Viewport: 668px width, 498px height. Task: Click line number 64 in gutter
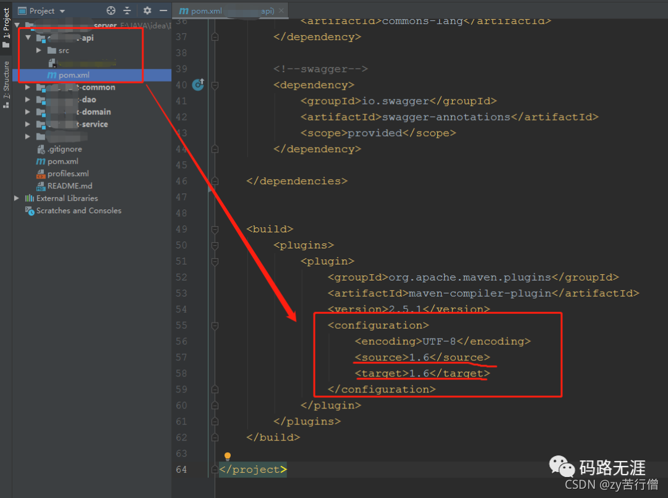181,470
